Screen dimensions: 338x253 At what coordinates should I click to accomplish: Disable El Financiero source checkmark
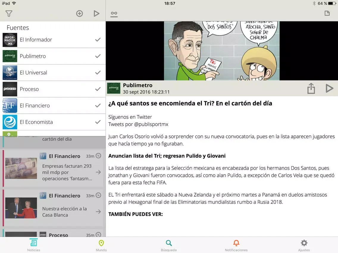(x=98, y=105)
